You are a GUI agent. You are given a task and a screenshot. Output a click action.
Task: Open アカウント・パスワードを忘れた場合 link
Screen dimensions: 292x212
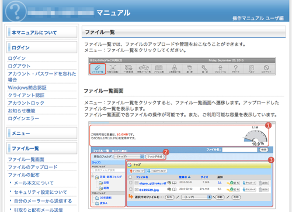point(42,77)
